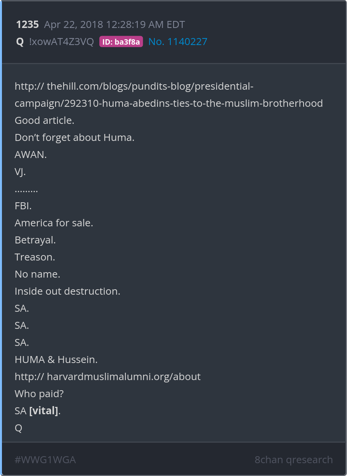Click the 8chan qresearch board label

click(x=293, y=460)
